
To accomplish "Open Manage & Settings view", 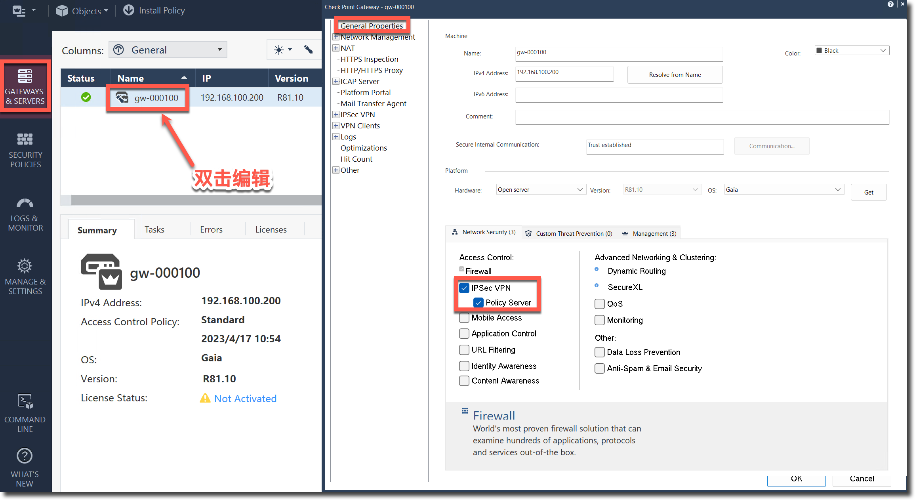I will (x=25, y=276).
